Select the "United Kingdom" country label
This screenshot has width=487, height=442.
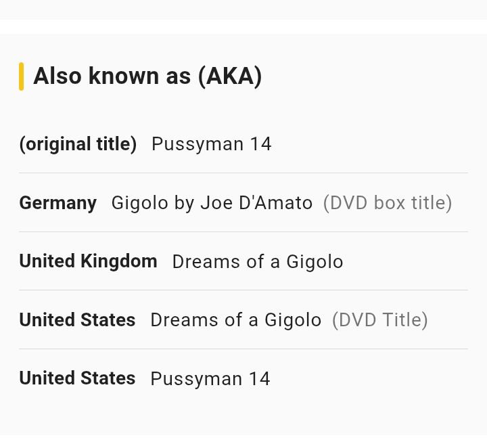88,261
